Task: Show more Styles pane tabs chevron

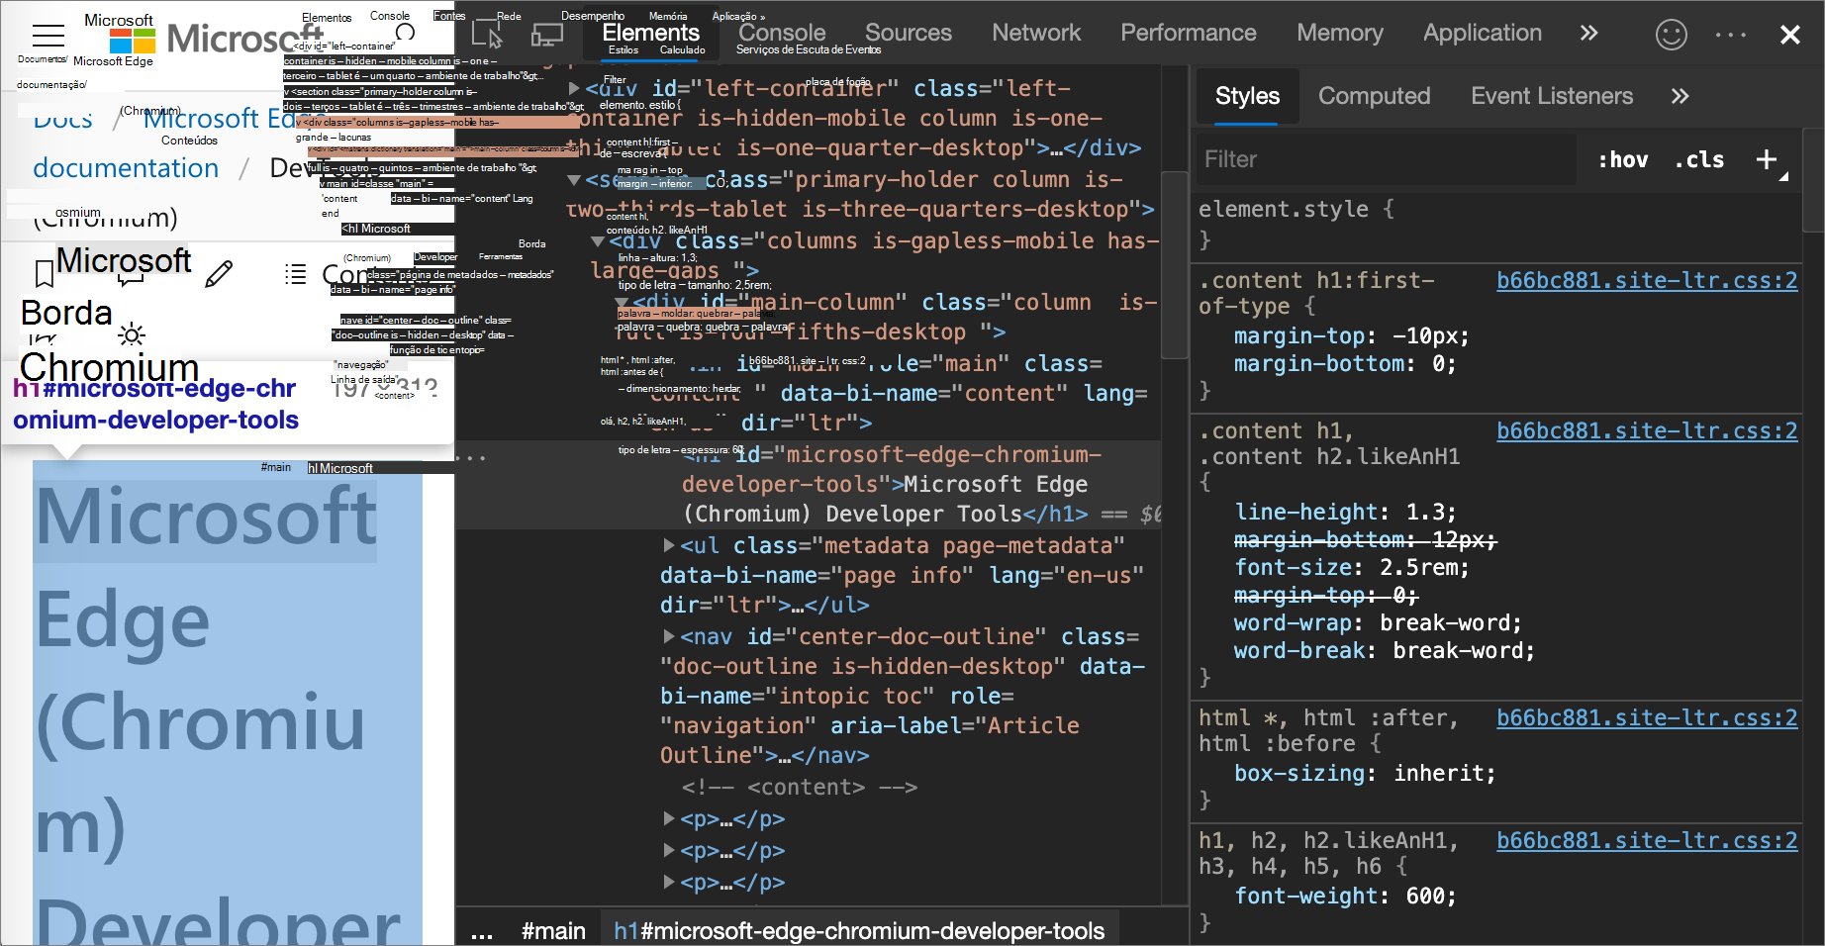Action: coord(1680,96)
